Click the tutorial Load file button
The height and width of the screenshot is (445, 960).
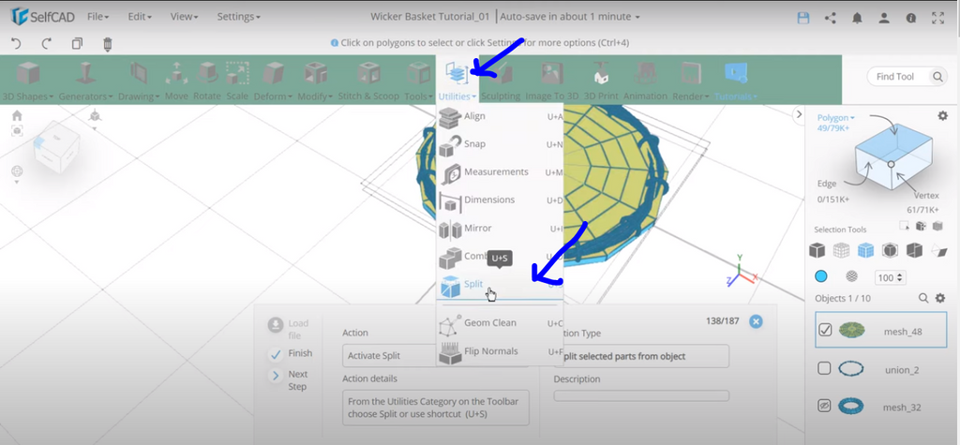click(289, 328)
